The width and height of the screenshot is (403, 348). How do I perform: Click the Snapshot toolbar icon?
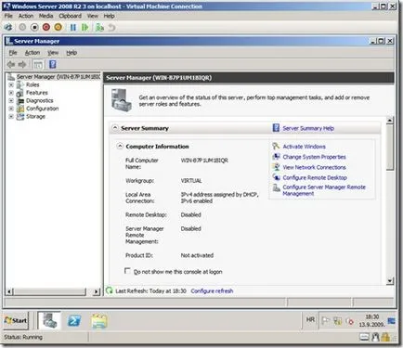tap(99, 28)
